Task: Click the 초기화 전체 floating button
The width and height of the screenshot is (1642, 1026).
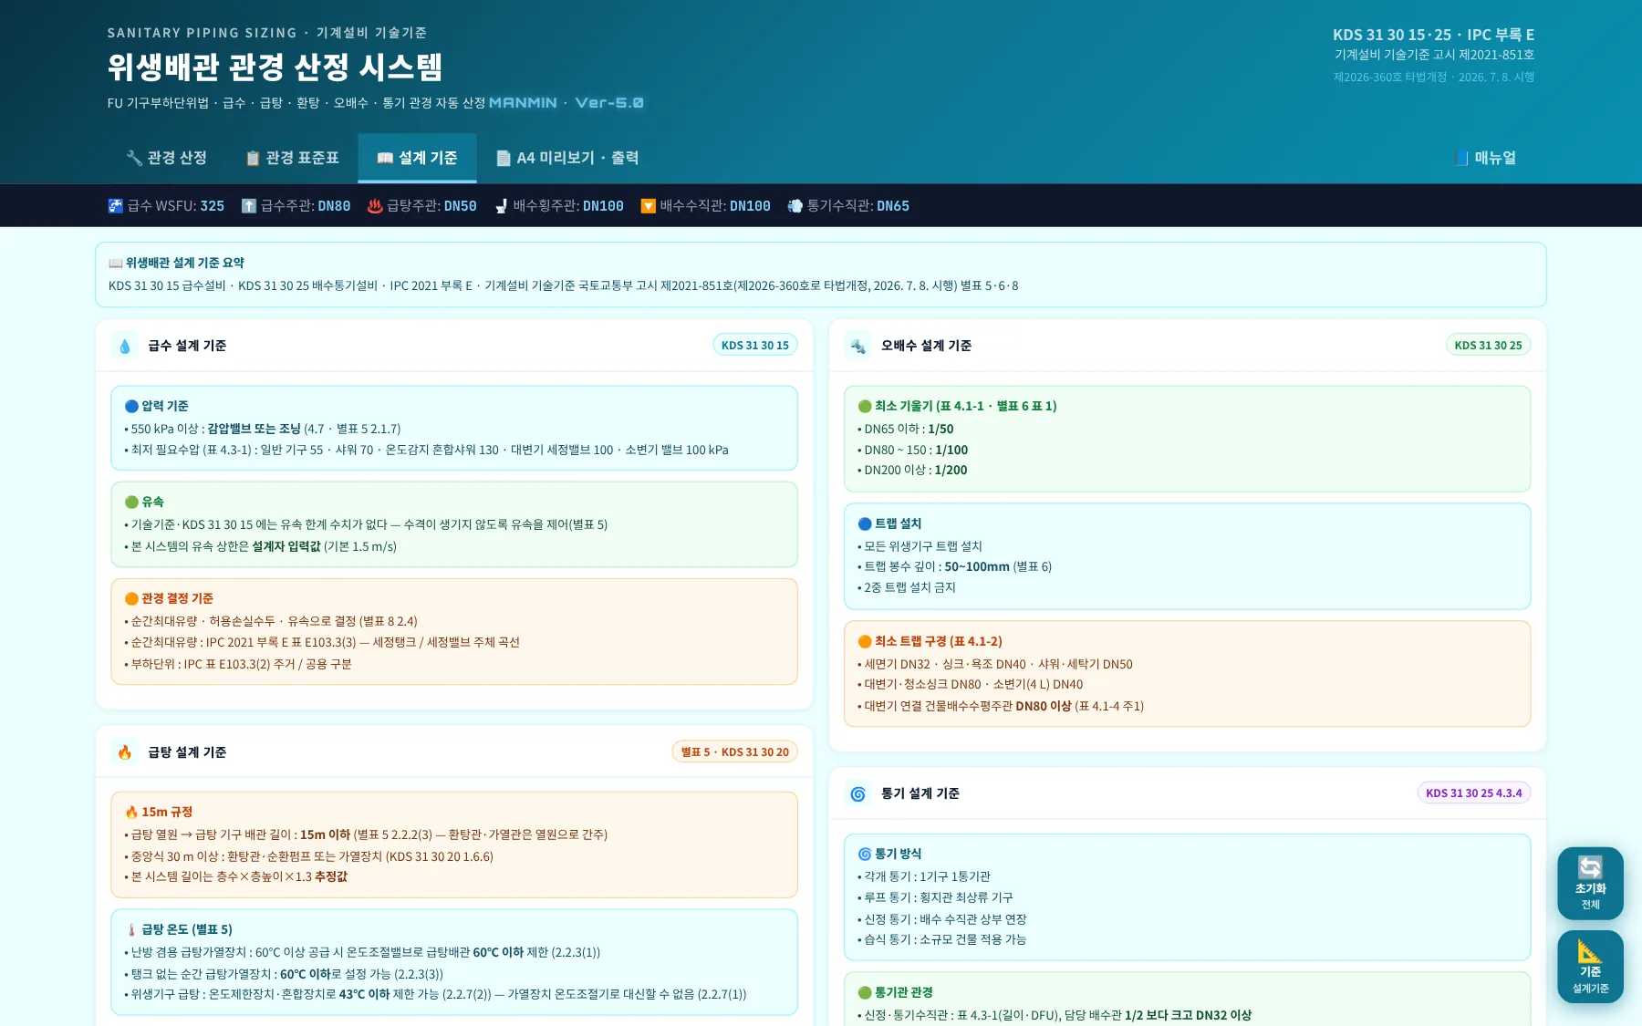Action: 1590,883
